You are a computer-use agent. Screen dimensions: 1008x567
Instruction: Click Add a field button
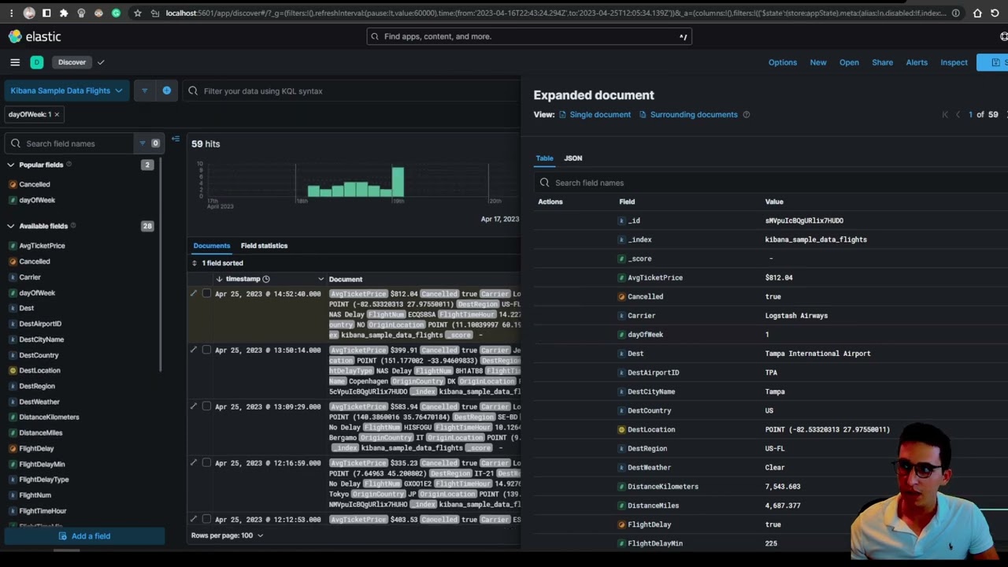[84, 536]
